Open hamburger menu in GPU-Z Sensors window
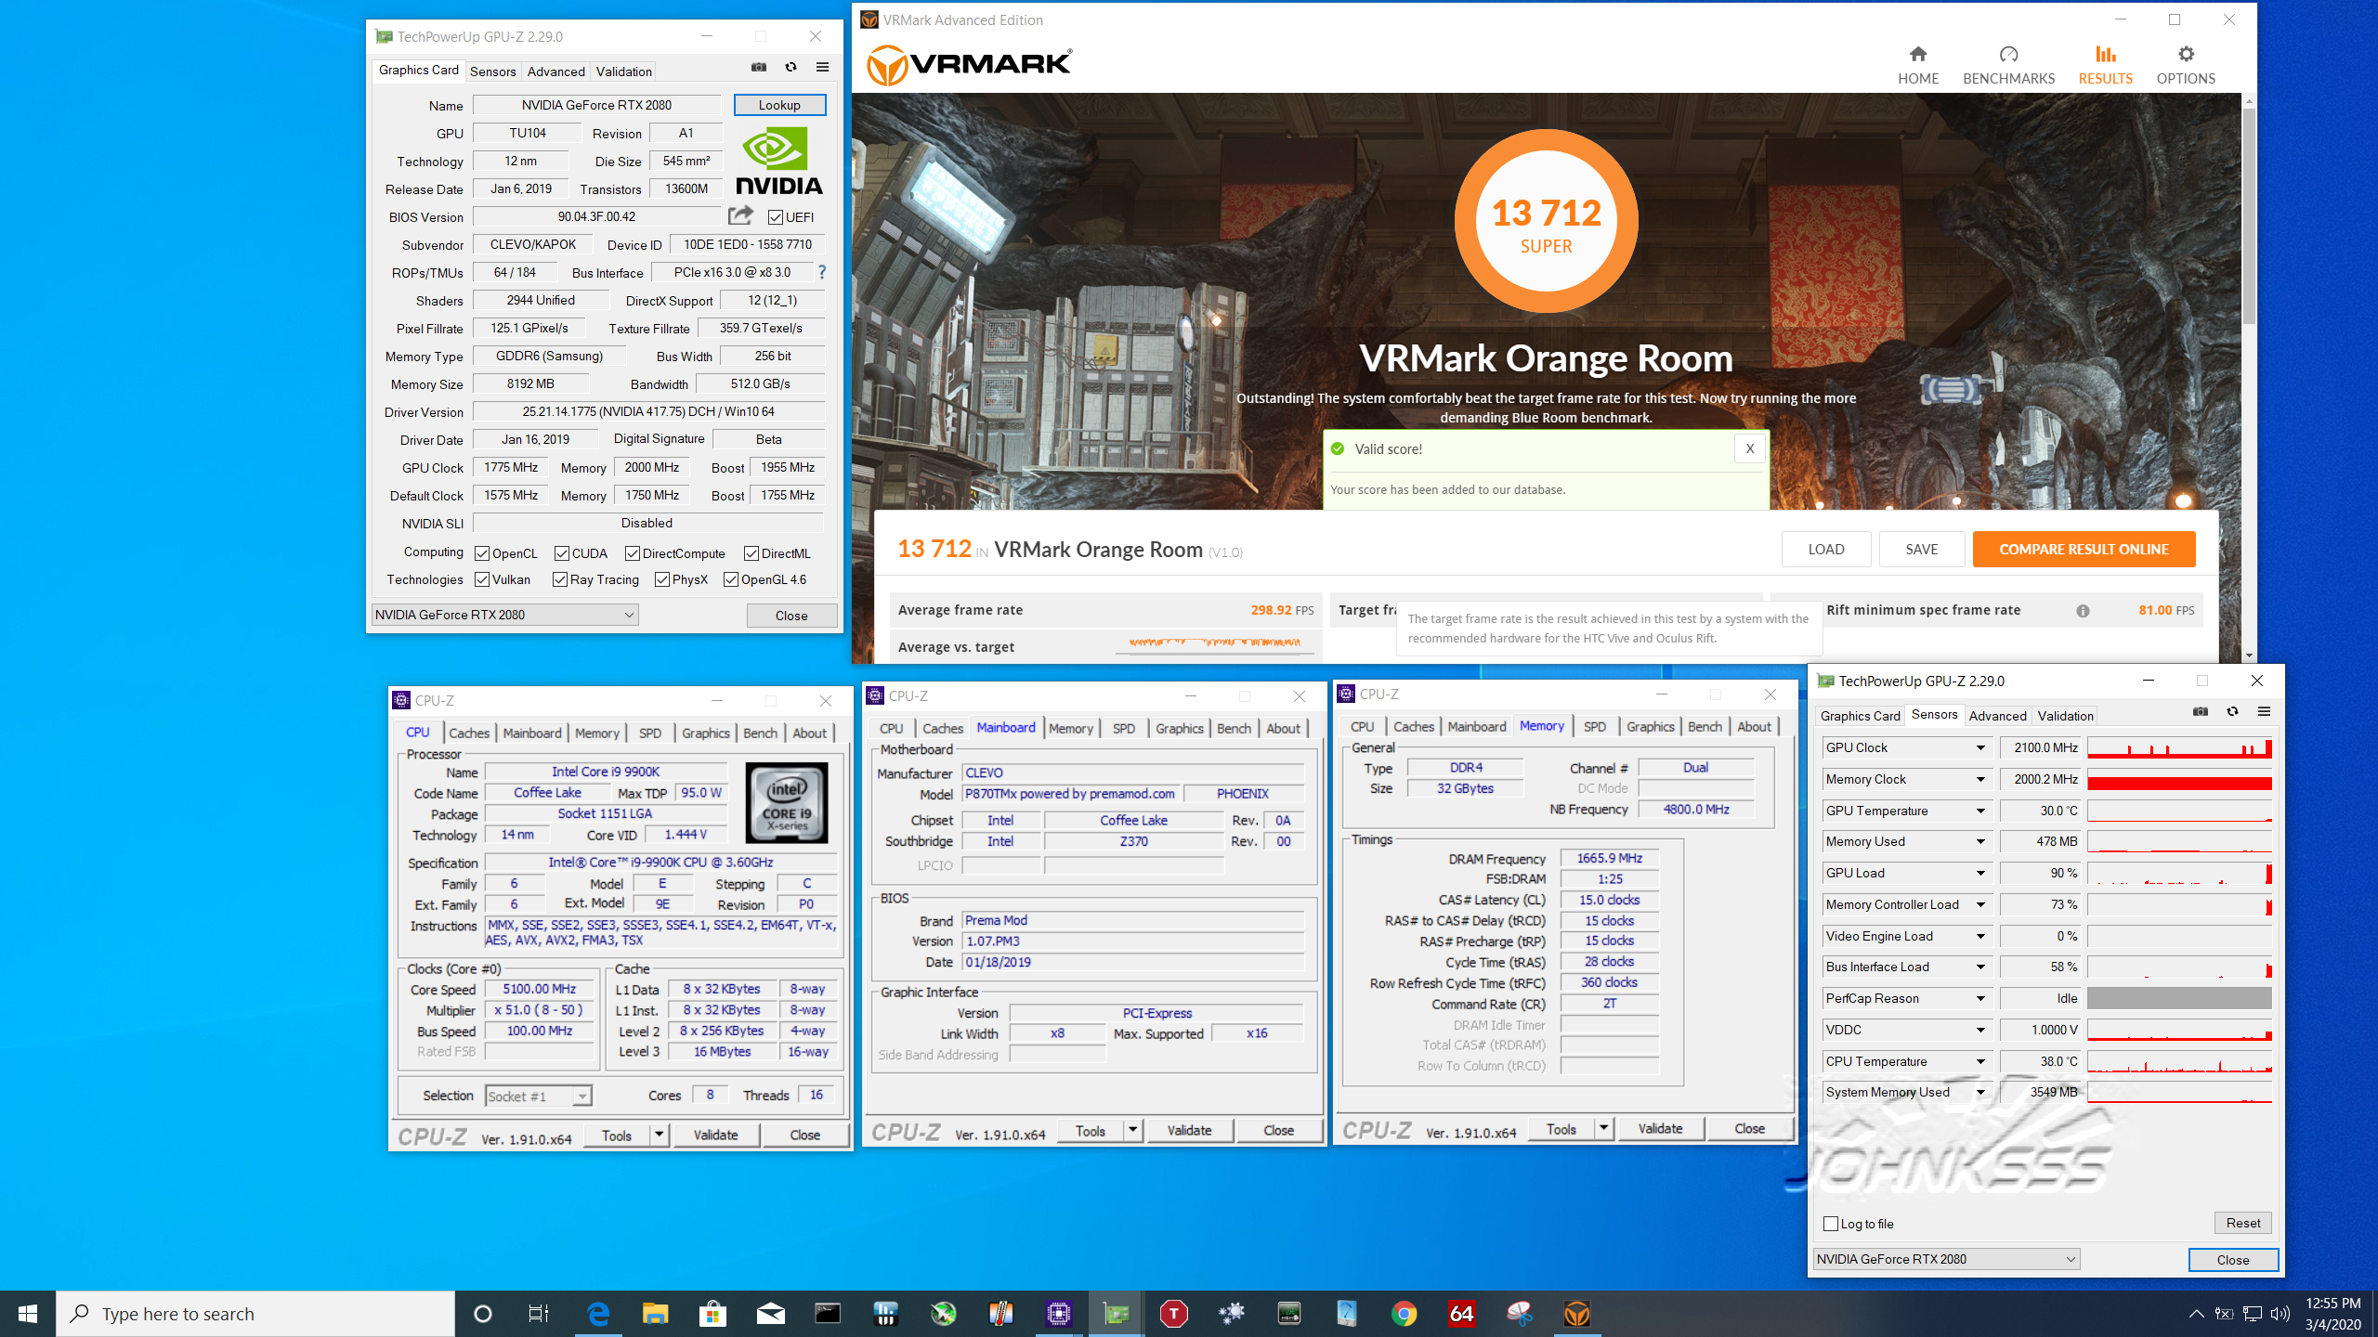This screenshot has height=1337, width=2378. pos(2264,712)
